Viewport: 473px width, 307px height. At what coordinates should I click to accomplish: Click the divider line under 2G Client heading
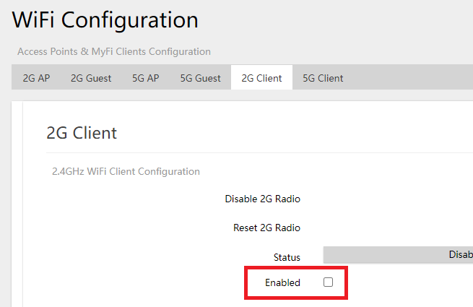[x=253, y=152]
